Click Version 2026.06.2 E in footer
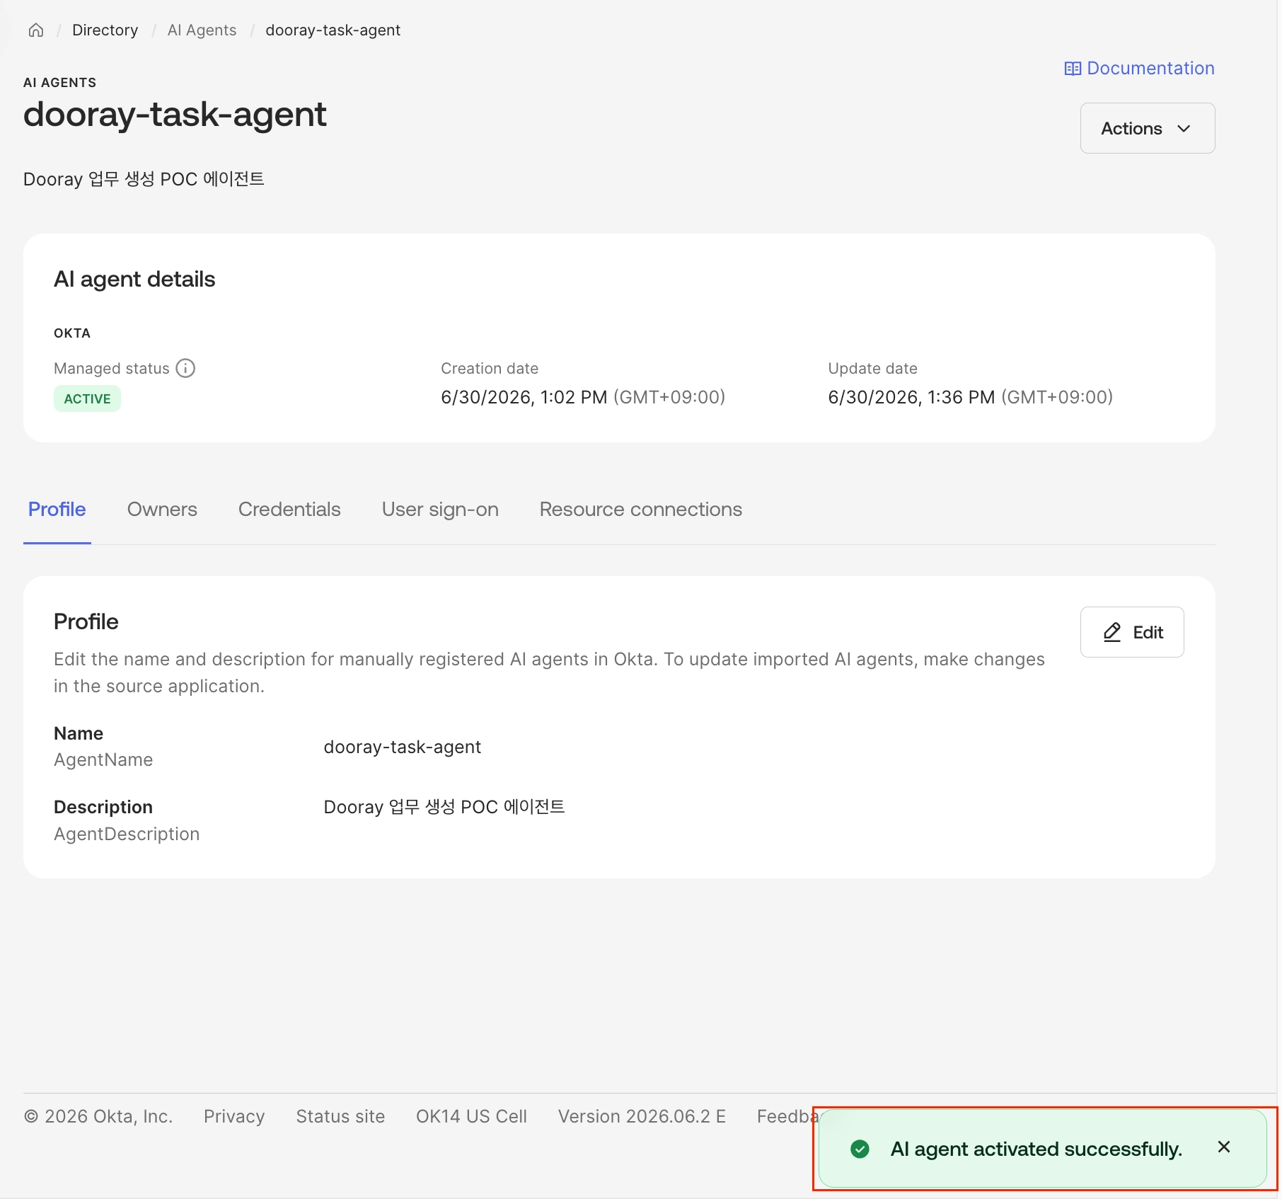The image size is (1282, 1199). click(642, 1116)
